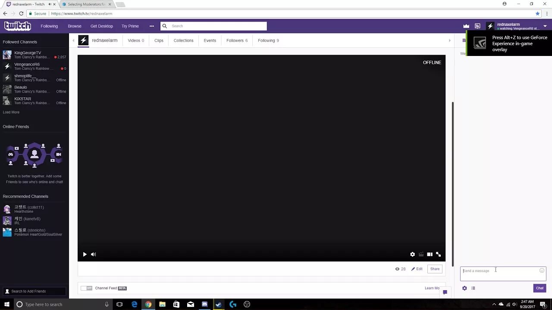Screen dimensions: 552x310
Task: Bookmark this page with the star
Action: 537,13
